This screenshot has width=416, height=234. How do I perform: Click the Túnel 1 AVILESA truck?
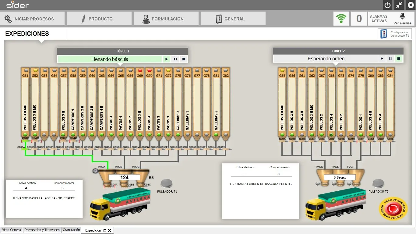120,204
